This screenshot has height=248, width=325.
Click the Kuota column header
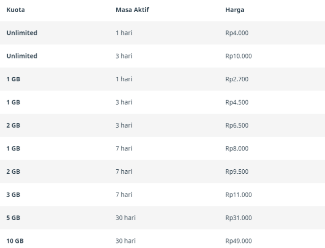tap(15, 10)
